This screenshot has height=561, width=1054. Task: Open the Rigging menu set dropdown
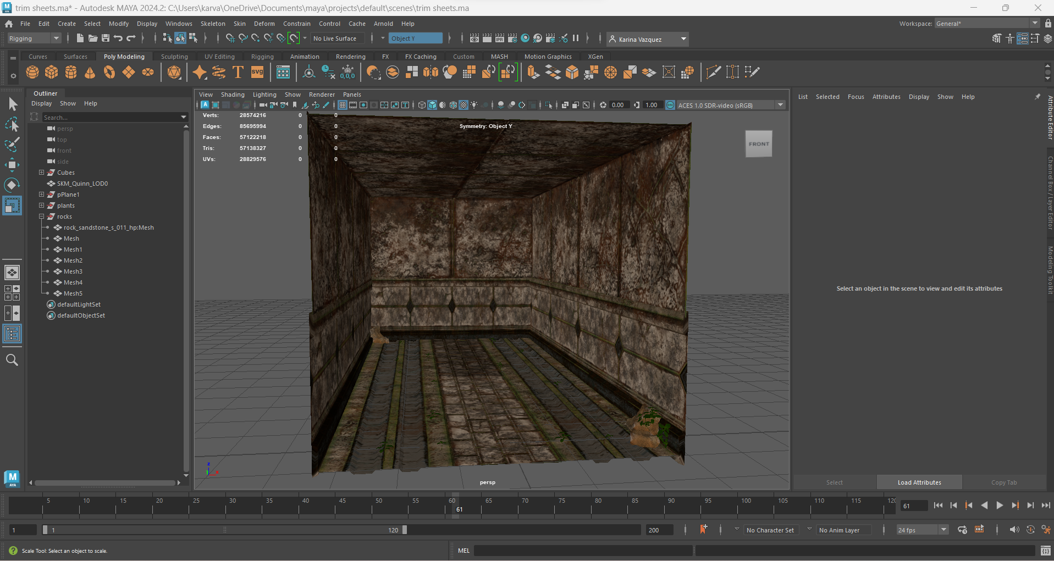(x=34, y=38)
